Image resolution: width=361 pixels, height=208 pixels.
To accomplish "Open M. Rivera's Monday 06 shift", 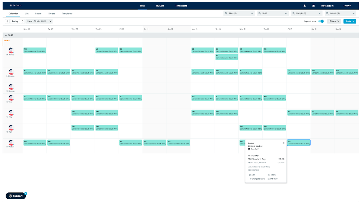I will (35, 51).
